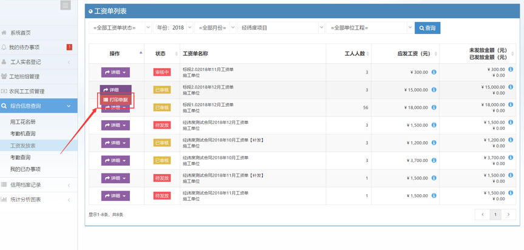Click sort arrows on 应发工资 column
524x250 pixels.
click(435, 54)
